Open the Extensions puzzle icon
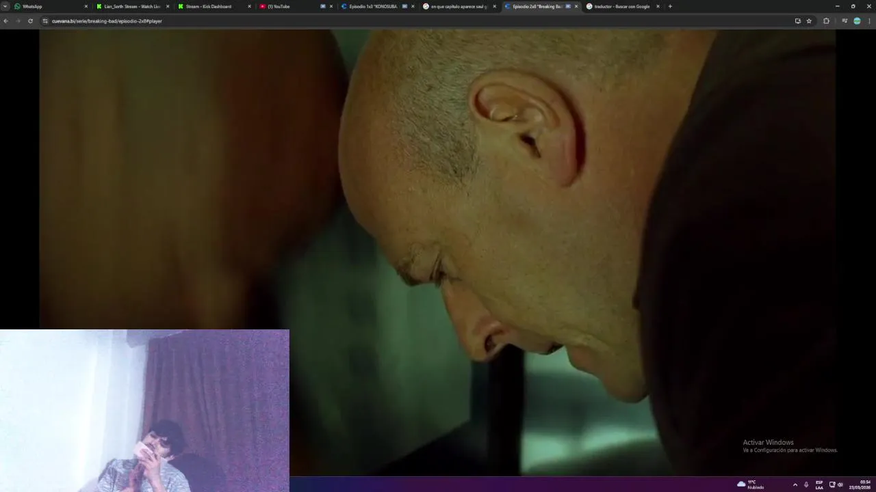The image size is (876, 492). 826,21
